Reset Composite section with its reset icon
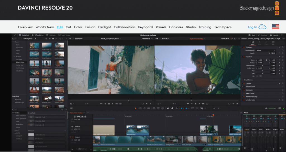This screenshot has height=152, width=286. (x=283, y=47)
